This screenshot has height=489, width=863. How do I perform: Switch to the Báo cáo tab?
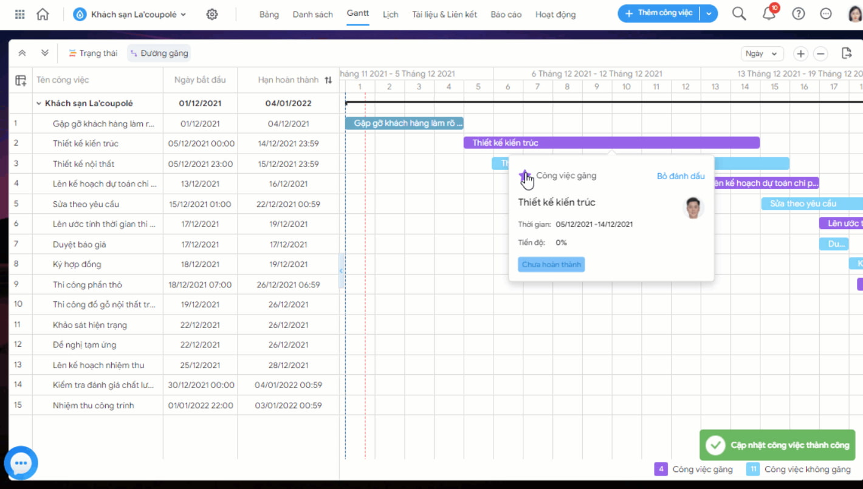(506, 15)
